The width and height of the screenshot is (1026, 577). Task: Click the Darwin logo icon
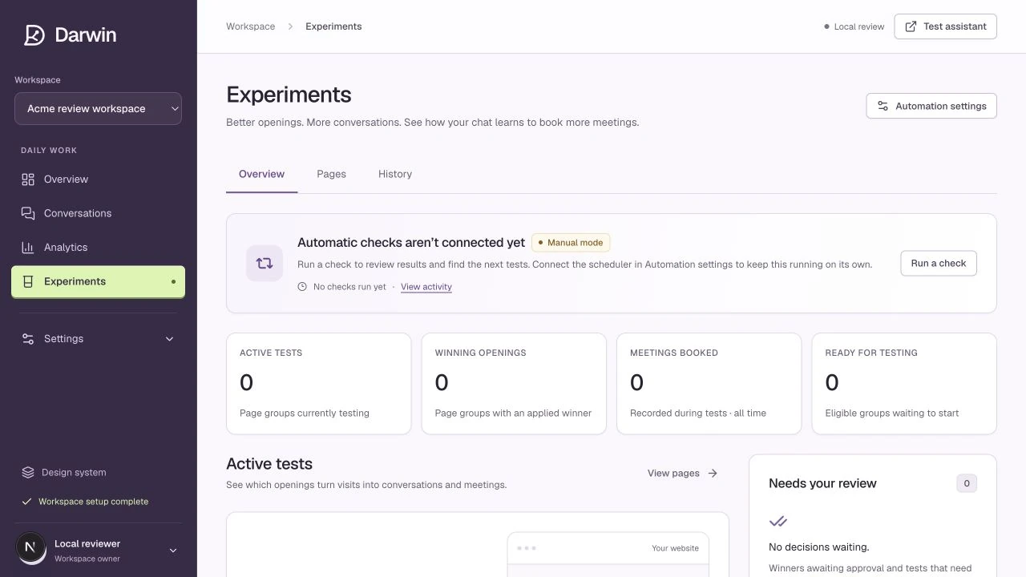[34, 35]
